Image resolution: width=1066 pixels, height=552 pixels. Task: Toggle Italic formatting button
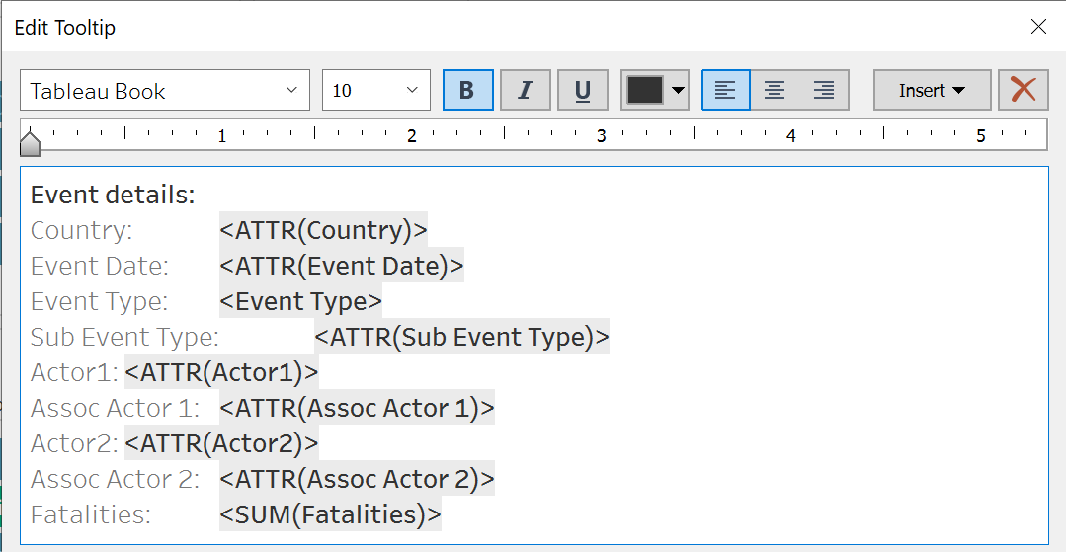(525, 91)
